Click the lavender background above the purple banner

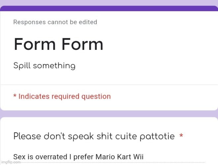pos(109,3)
